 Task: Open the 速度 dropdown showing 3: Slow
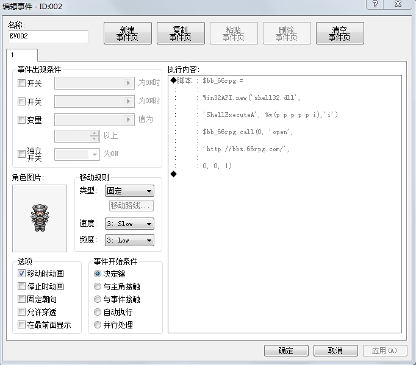tap(129, 224)
